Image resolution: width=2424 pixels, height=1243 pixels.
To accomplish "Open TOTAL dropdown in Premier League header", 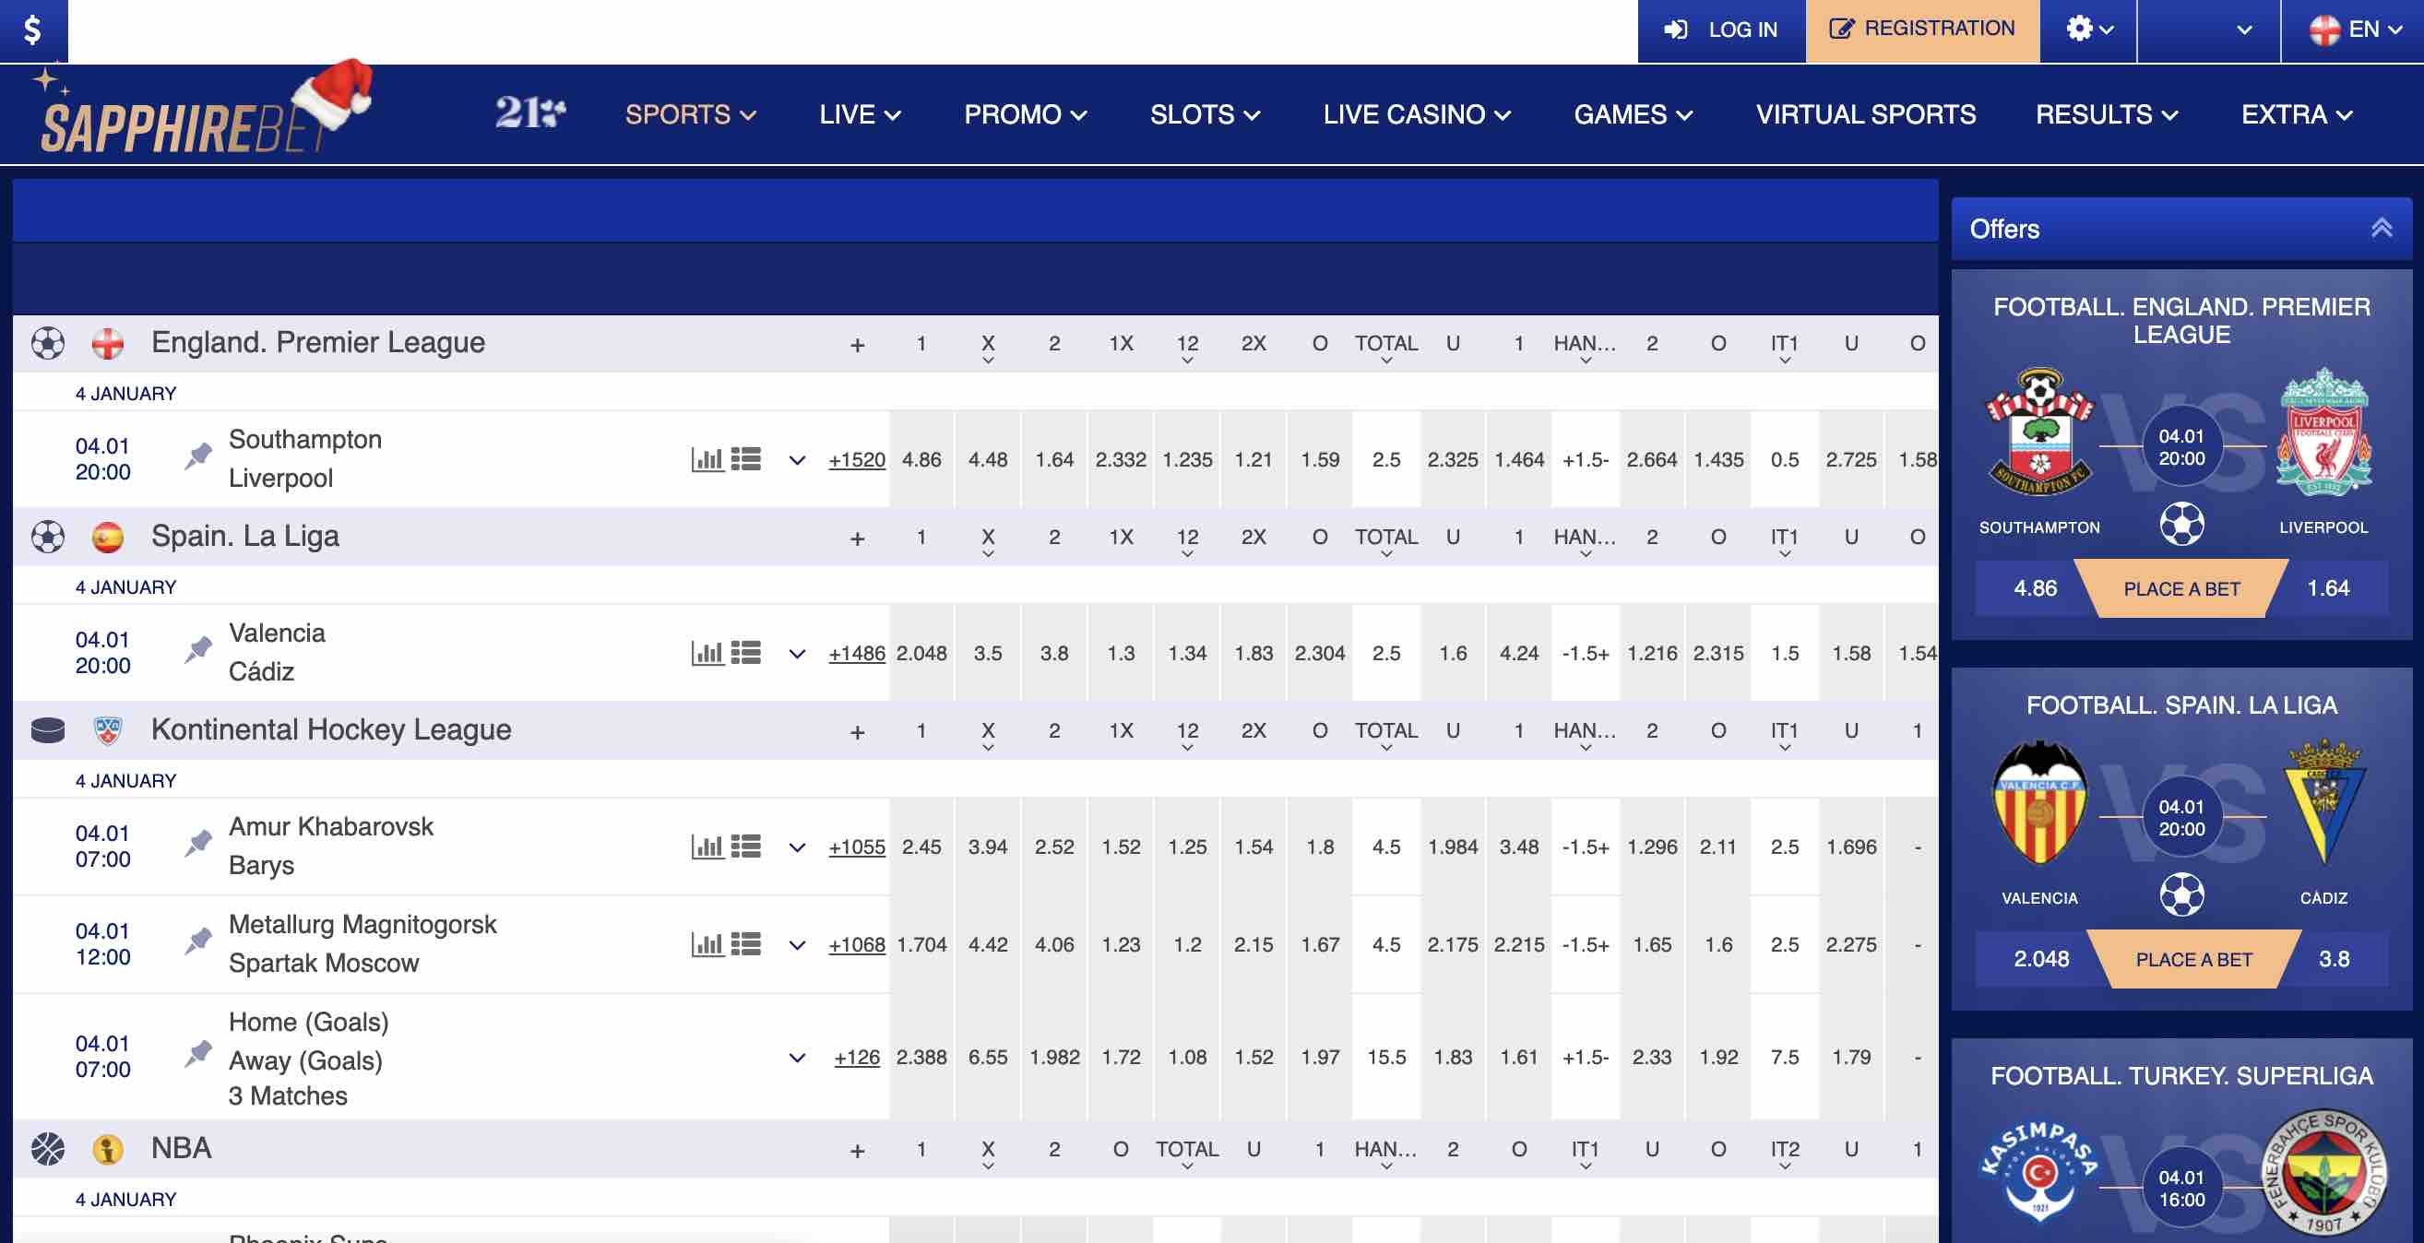I will point(1386,347).
